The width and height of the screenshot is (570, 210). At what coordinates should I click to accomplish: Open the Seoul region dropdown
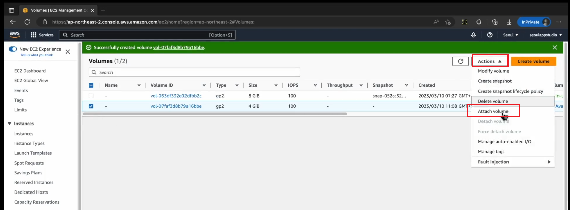tap(511, 35)
